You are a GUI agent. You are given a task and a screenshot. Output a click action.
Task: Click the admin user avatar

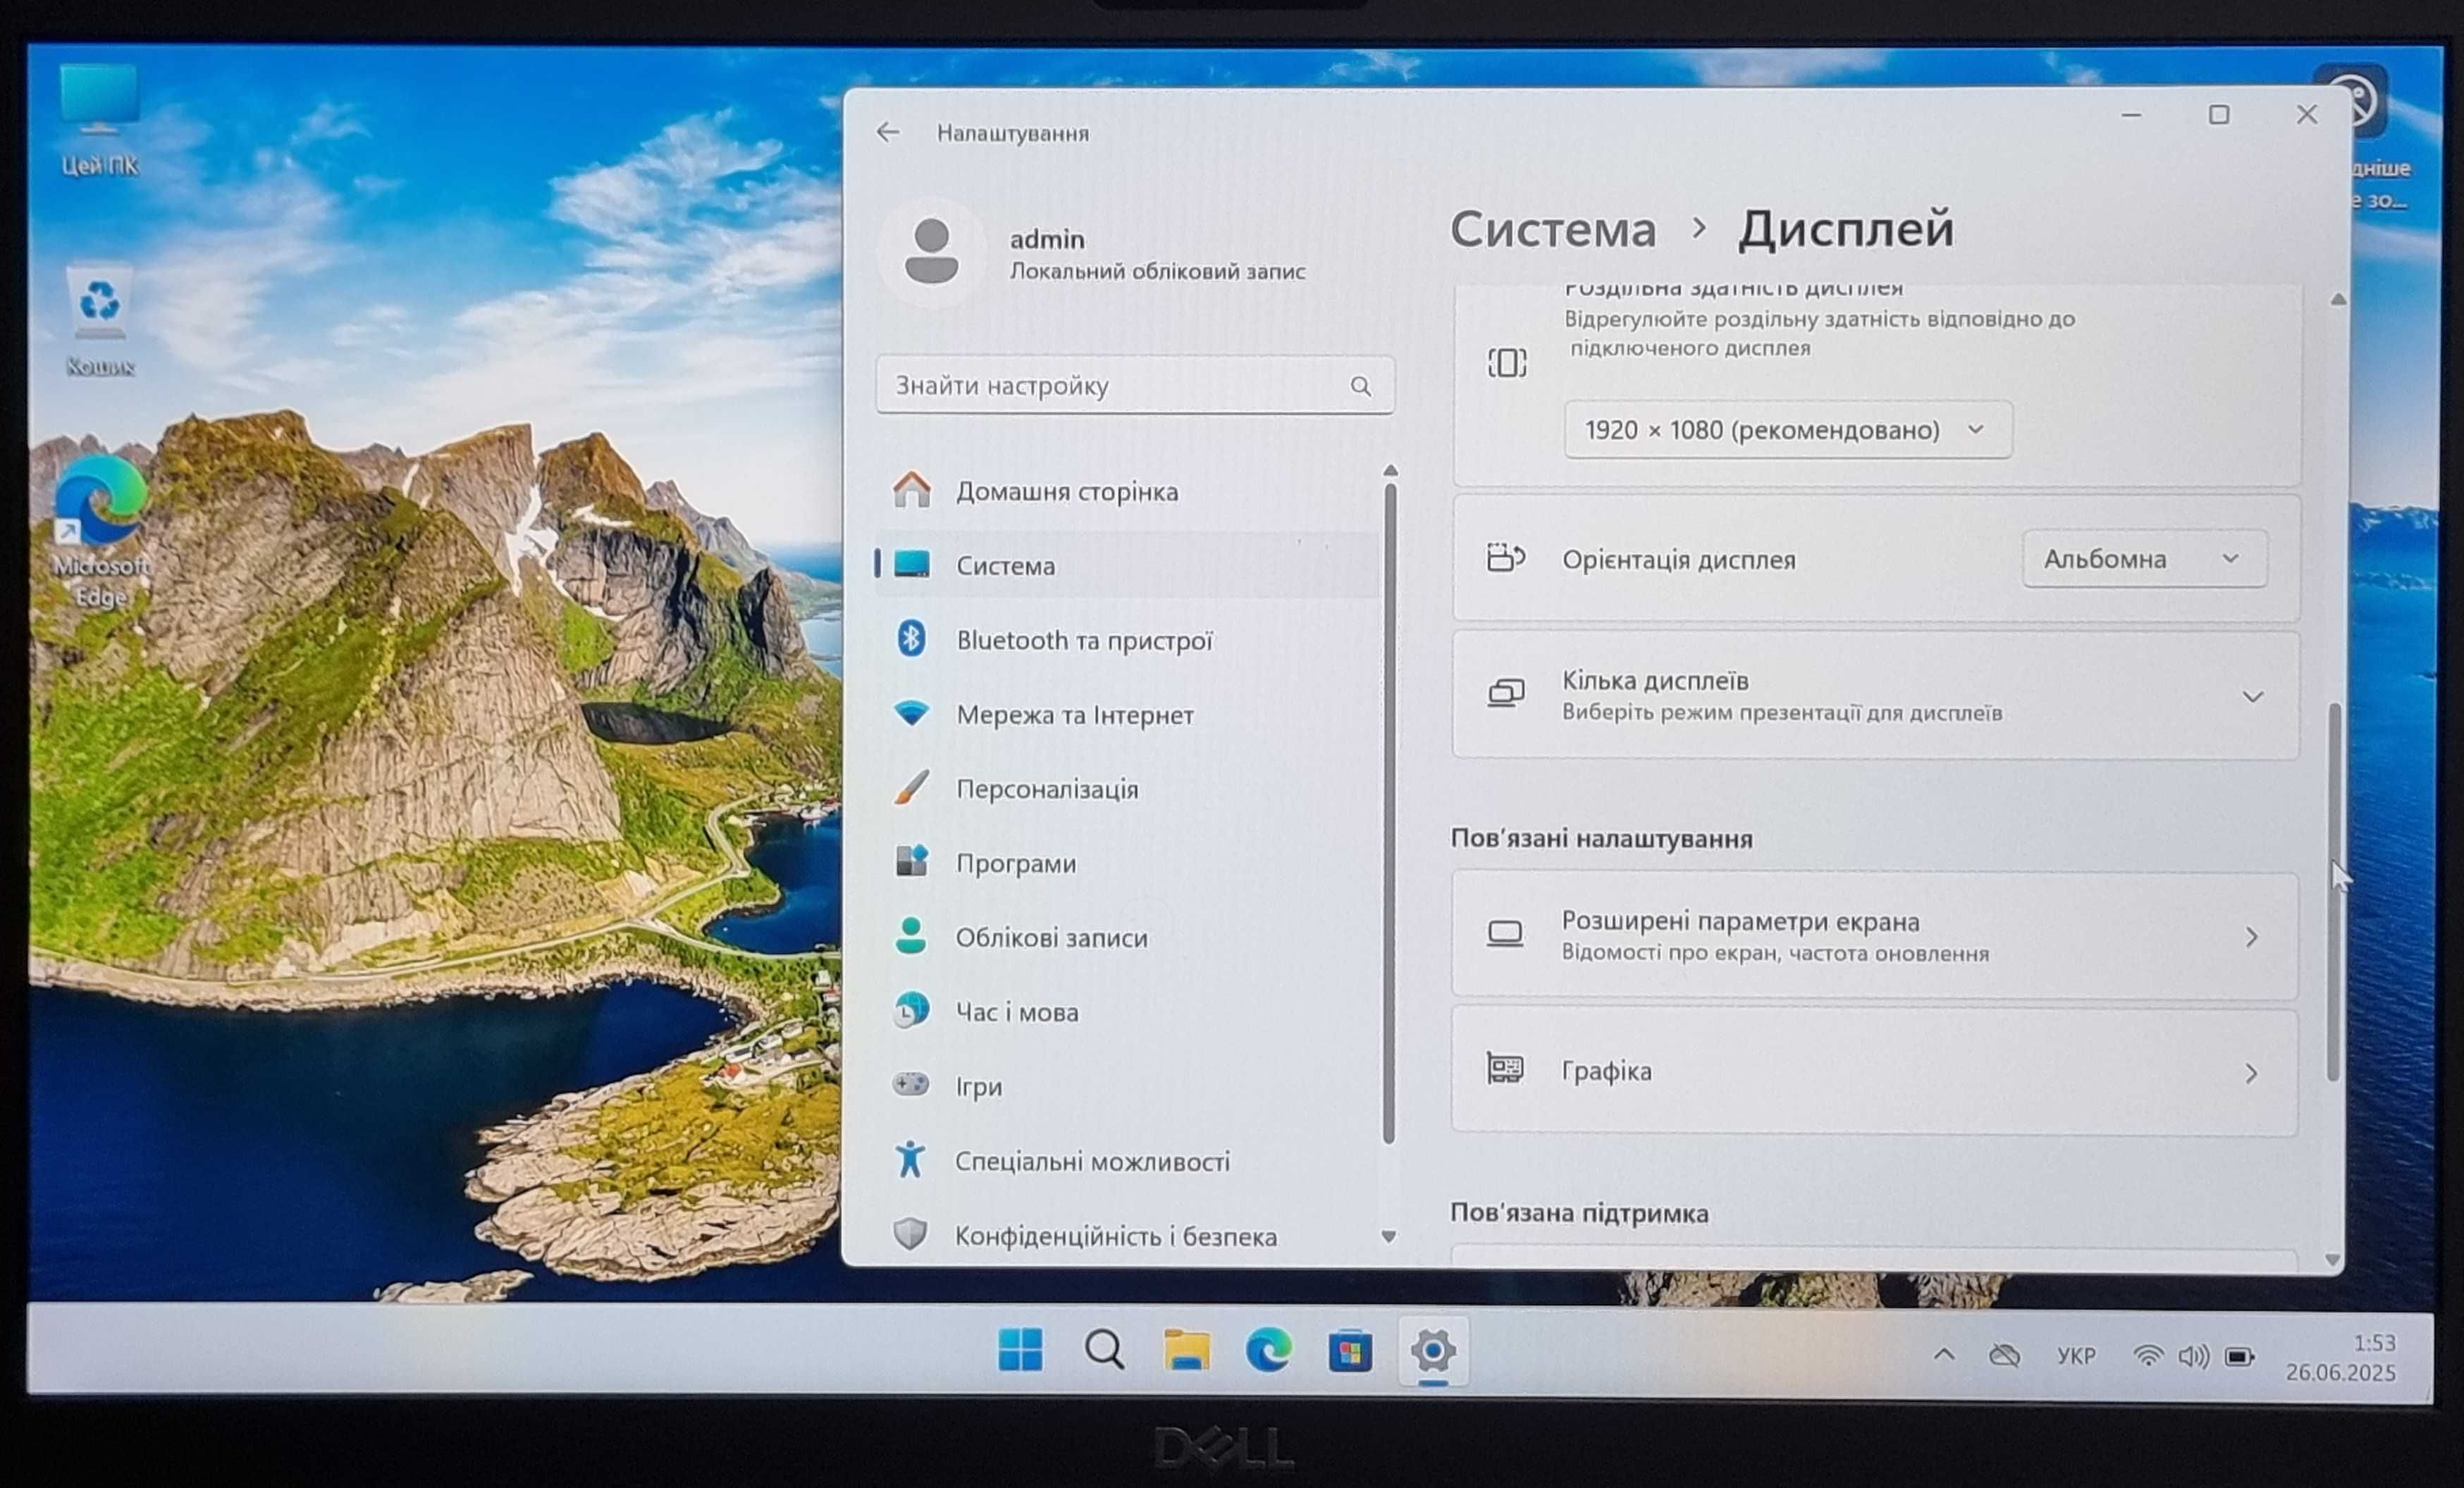point(931,252)
